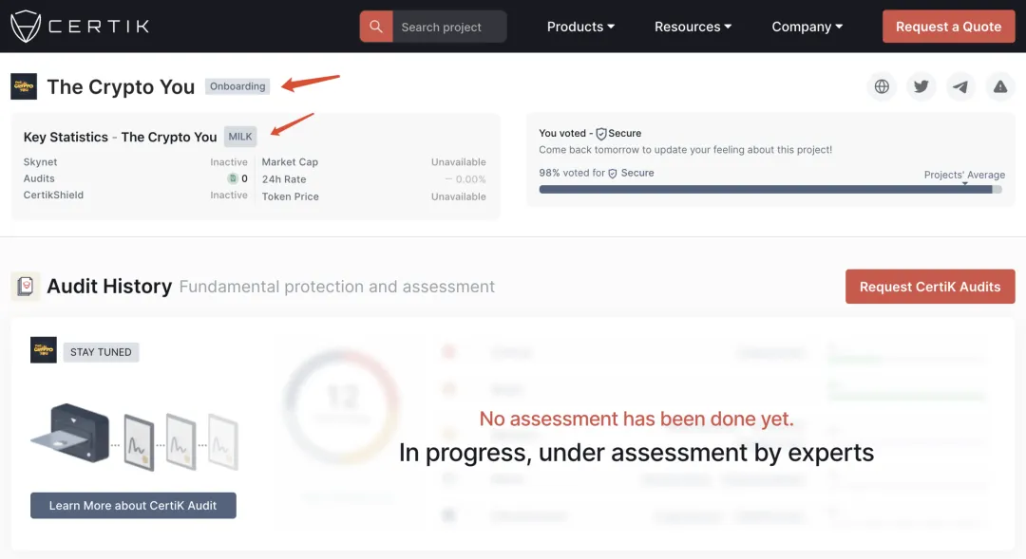Image resolution: width=1026 pixels, height=559 pixels.
Task: Click Request CertiK Audits button
Action: point(930,287)
